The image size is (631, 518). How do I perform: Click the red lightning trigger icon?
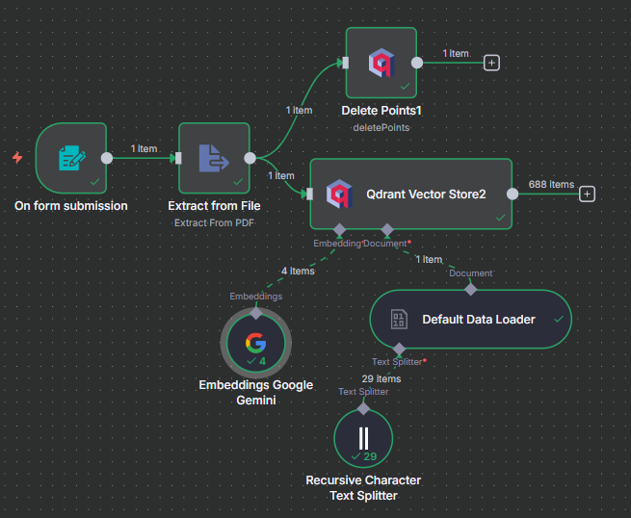[x=17, y=157]
